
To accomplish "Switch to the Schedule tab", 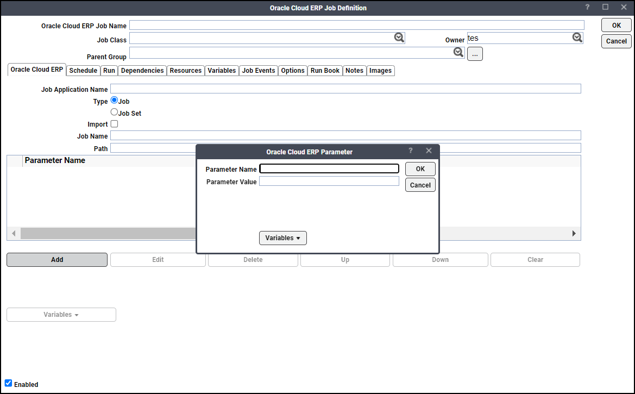I will click(x=83, y=71).
